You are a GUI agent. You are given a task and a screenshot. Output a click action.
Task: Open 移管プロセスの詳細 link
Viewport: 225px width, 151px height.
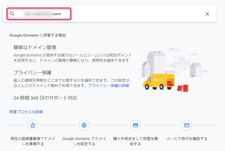26,112
